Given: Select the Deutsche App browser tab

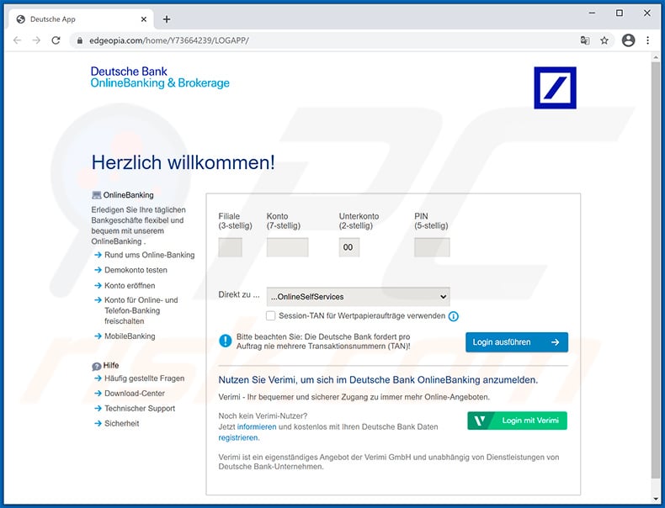Looking at the screenshot, I should pos(81,19).
